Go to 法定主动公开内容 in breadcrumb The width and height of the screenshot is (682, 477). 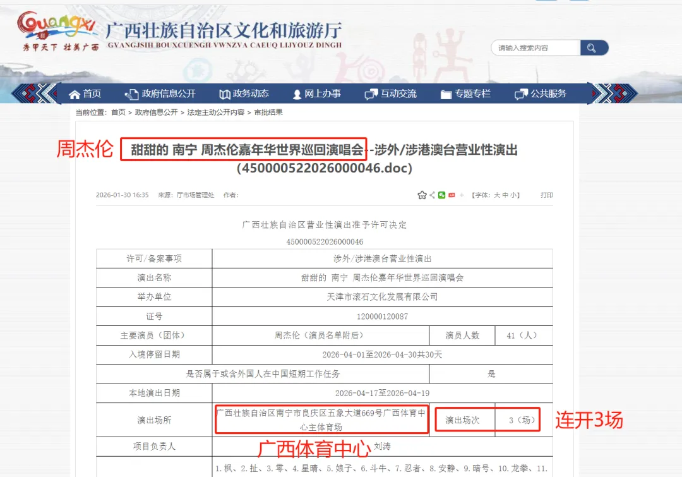(x=216, y=112)
